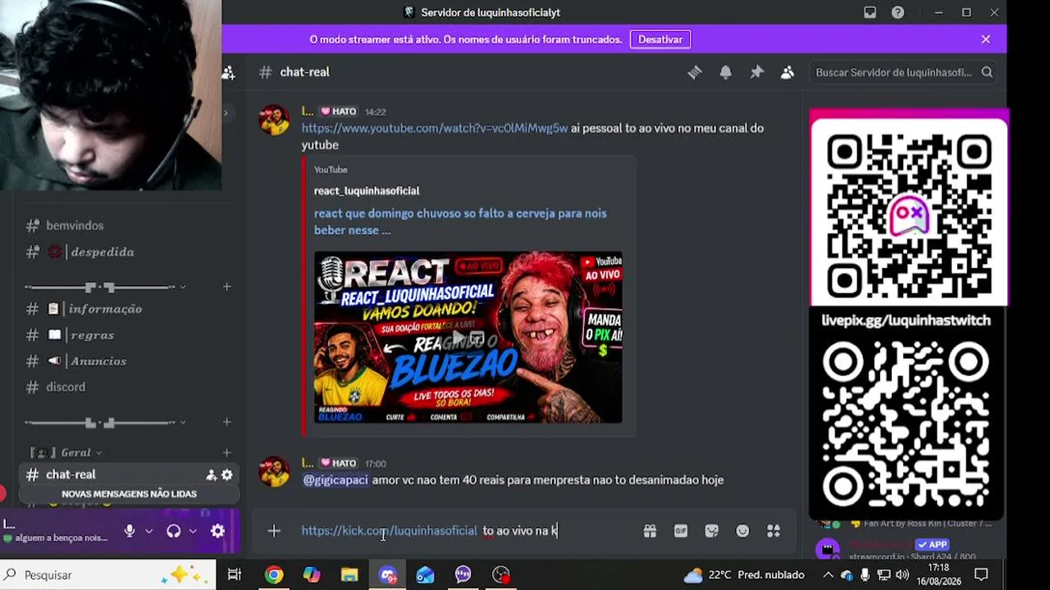
Task: Search in Servidor de luquinhasoficial field
Action: point(902,72)
